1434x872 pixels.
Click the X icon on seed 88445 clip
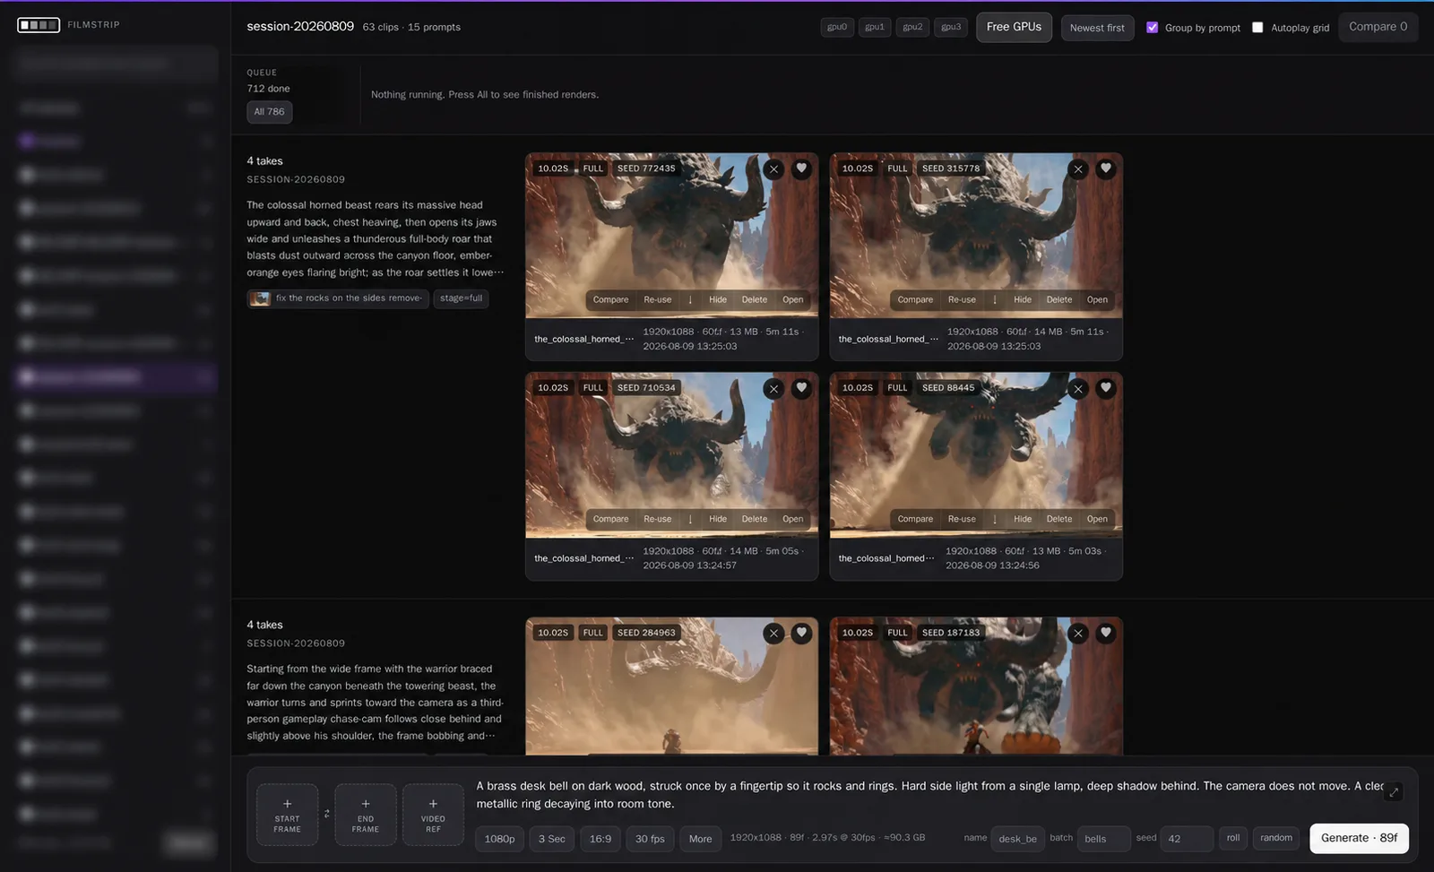(x=1078, y=388)
